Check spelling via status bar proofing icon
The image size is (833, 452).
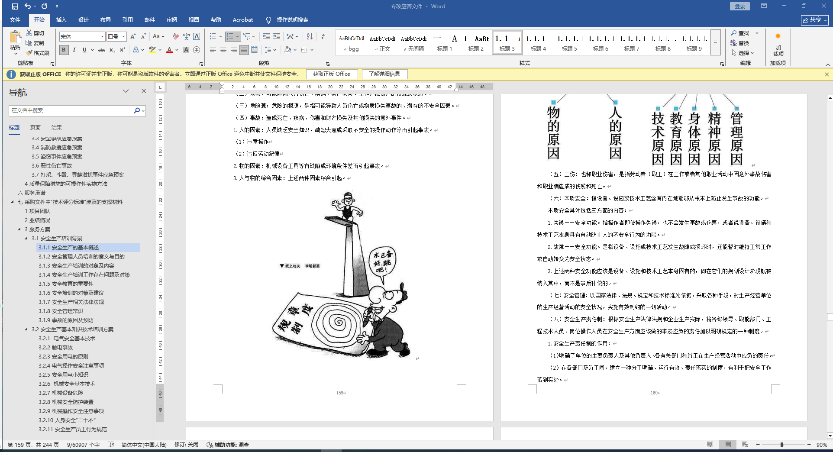tap(111, 445)
